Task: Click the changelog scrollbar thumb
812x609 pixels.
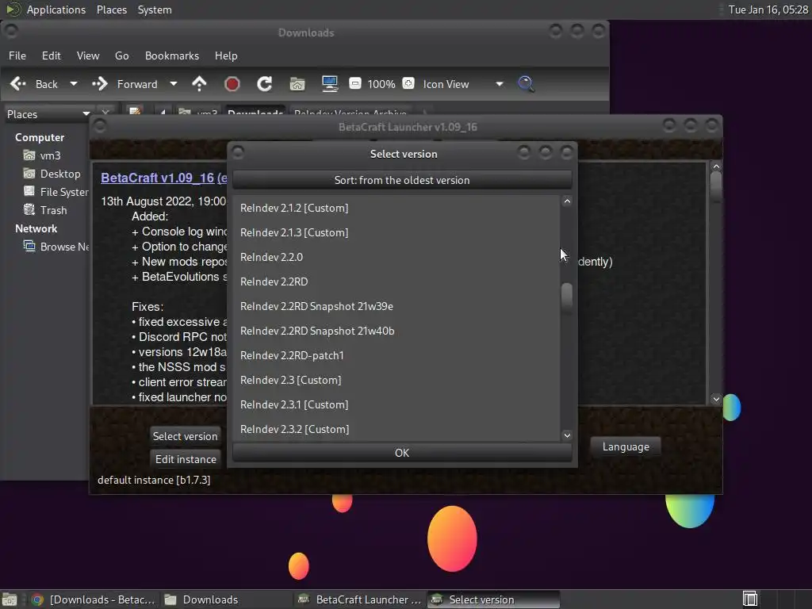Action: point(716,186)
